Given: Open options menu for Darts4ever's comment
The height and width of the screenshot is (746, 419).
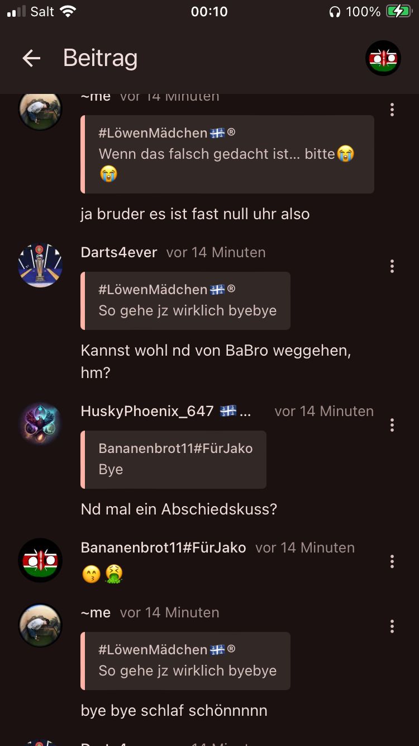Looking at the screenshot, I should click(x=392, y=266).
